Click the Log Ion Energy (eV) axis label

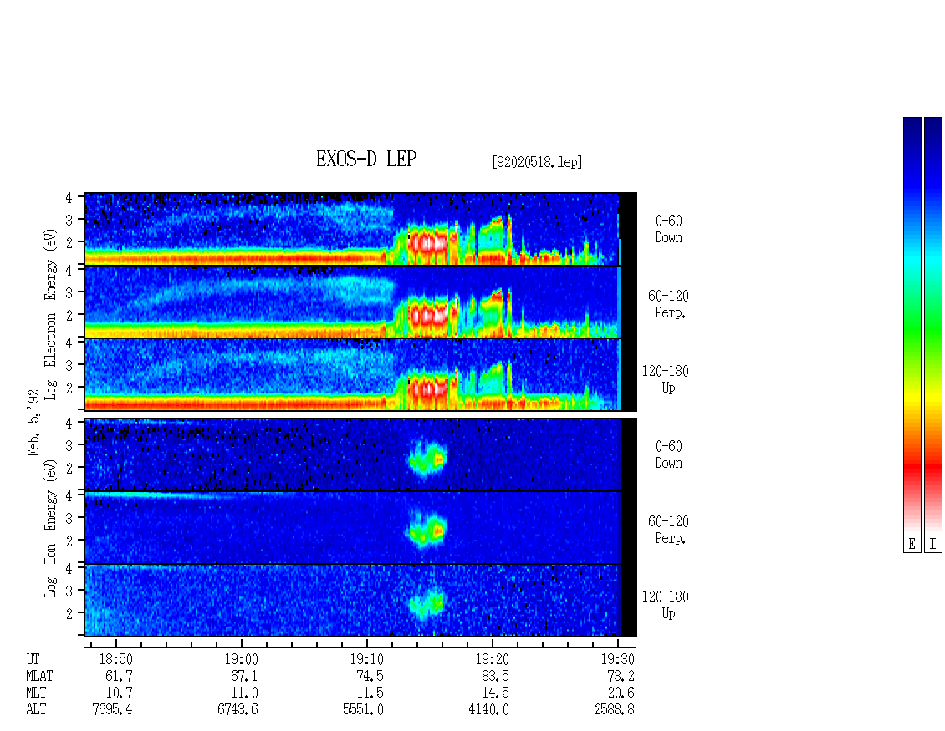50,529
